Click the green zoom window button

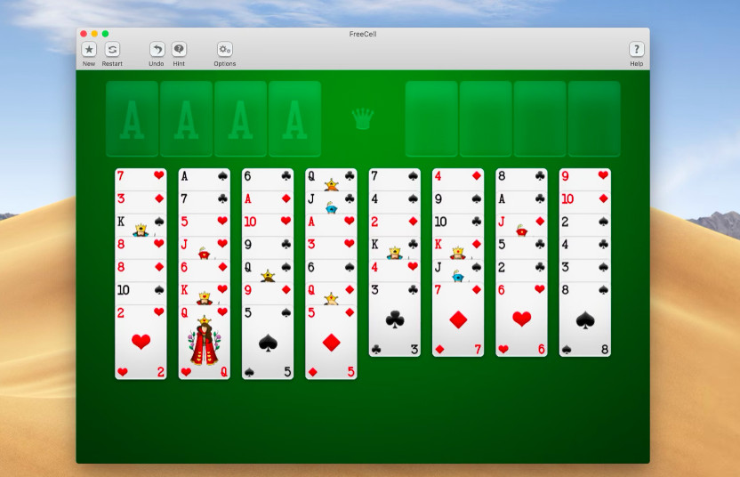(105, 34)
